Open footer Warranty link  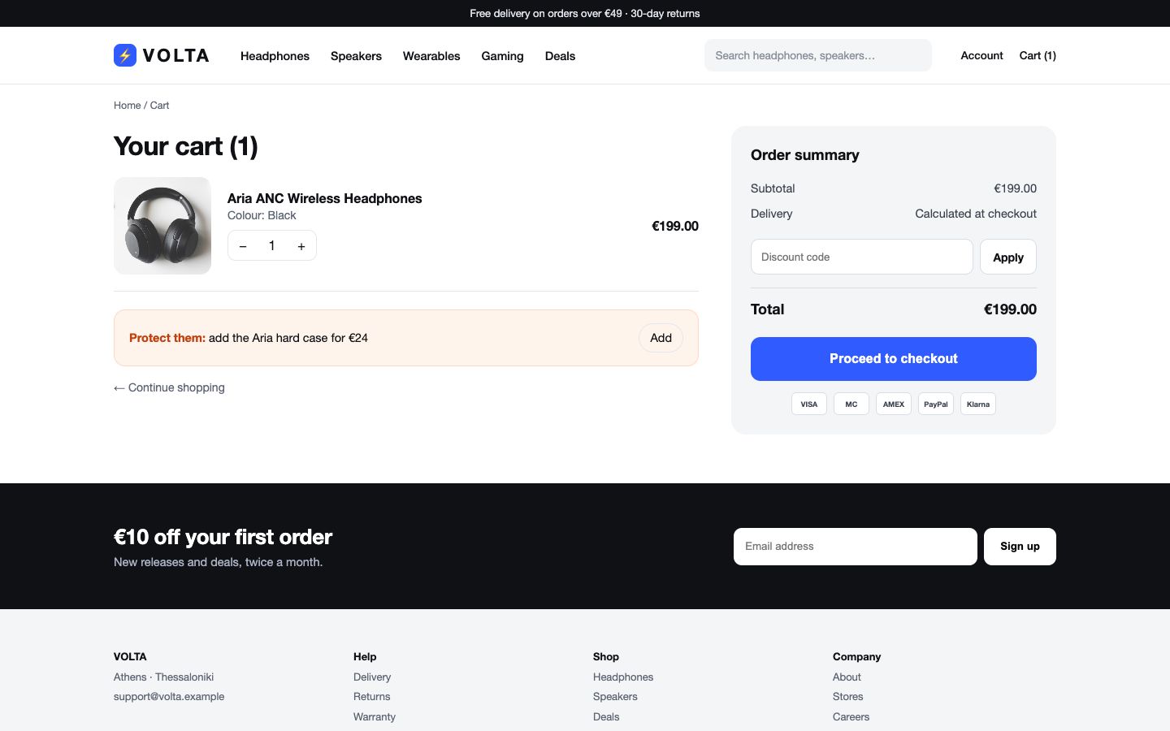(375, 716)
